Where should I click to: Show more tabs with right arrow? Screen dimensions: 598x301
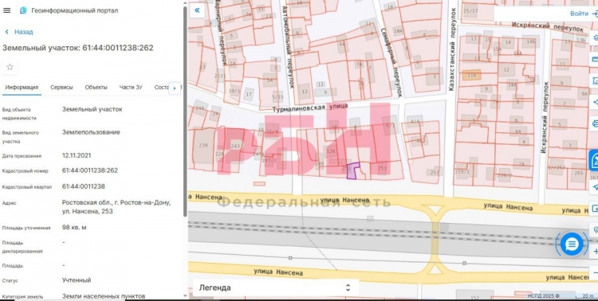[175, 88]
